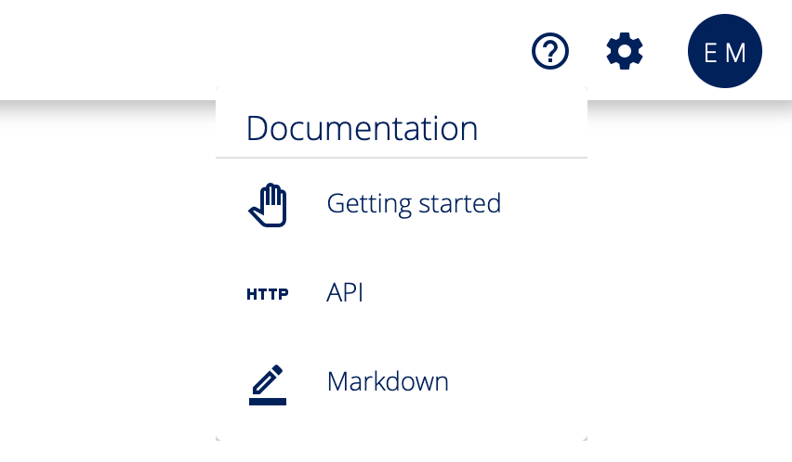Open the API documentation entry
The image size is (792, 462).
(x=345, y=293)
